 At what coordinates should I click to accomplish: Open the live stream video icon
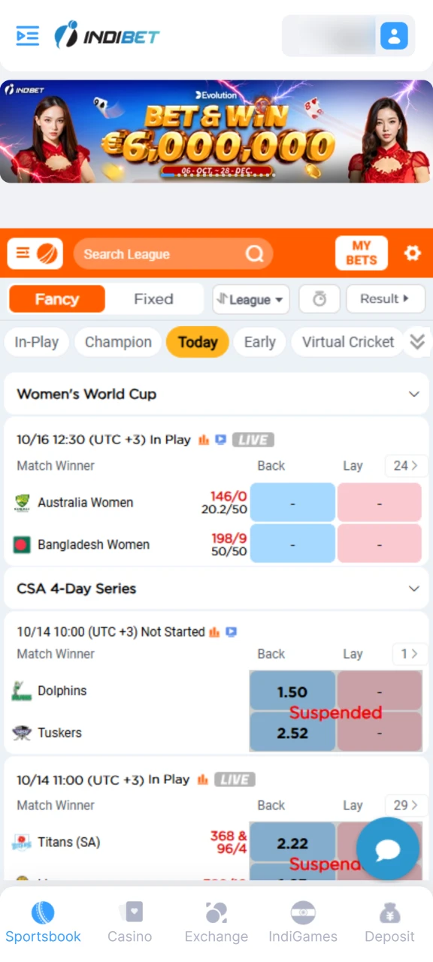click(x=220, y=440)
